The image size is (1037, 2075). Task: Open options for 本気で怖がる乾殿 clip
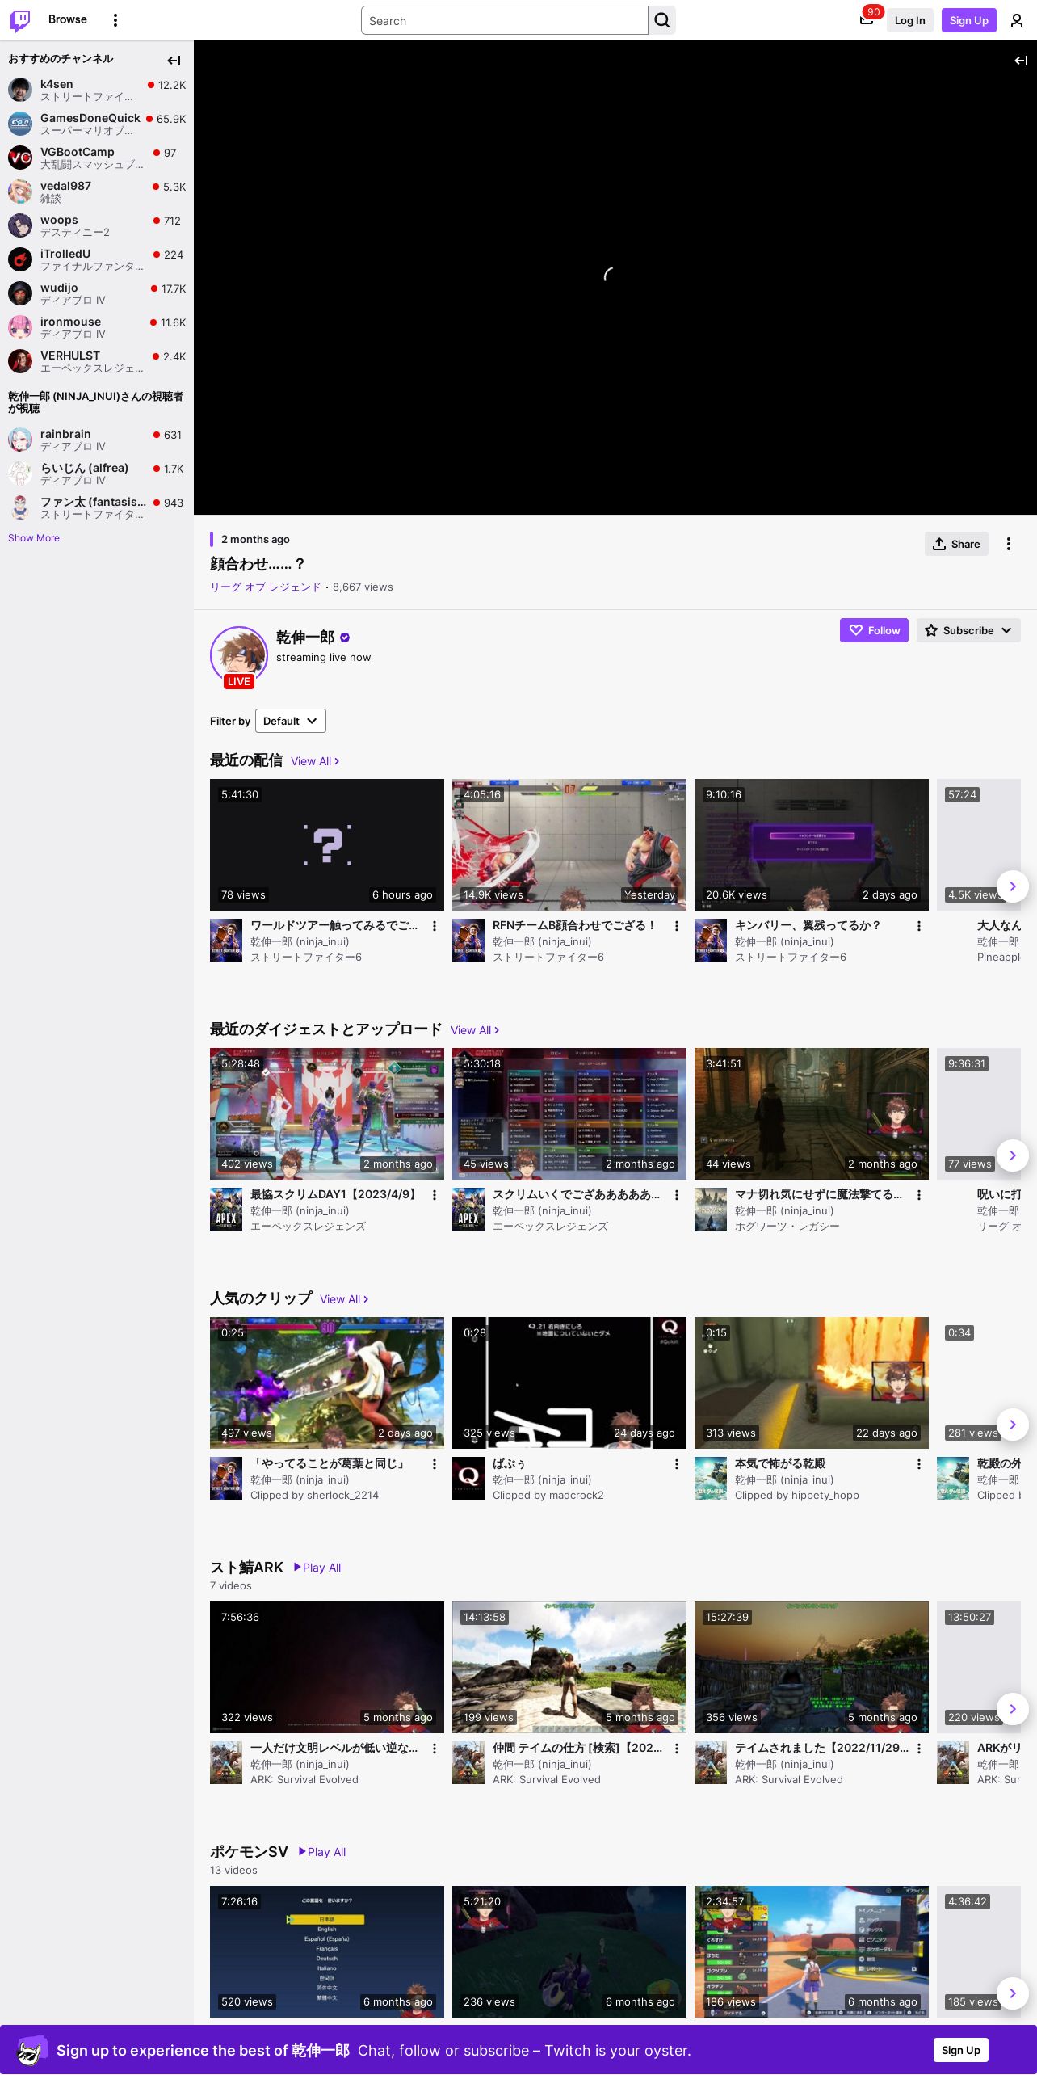click(x=919, y=1464)
